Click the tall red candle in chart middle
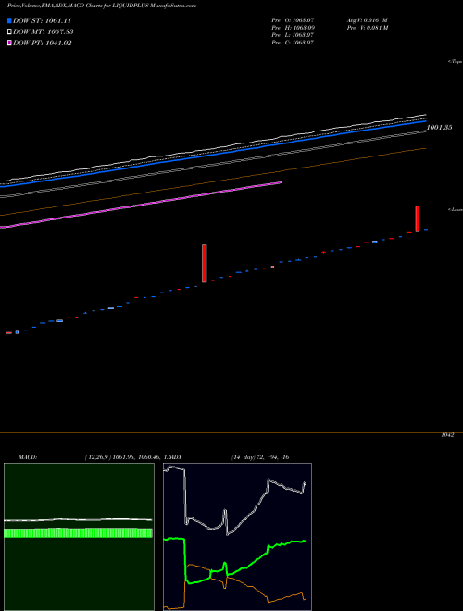Image resolution: width=463 pixels, height=611 pixels. point(205,264)
